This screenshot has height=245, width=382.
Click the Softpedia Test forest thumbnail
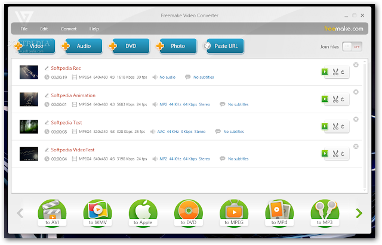pyautogui.click(x=29, y=126)
